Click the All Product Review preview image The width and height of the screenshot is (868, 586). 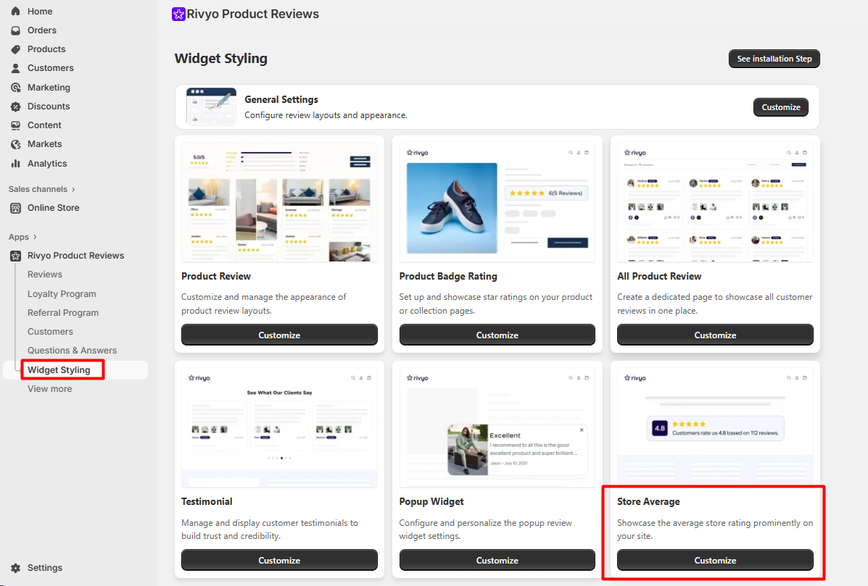(x=715, y=203)
